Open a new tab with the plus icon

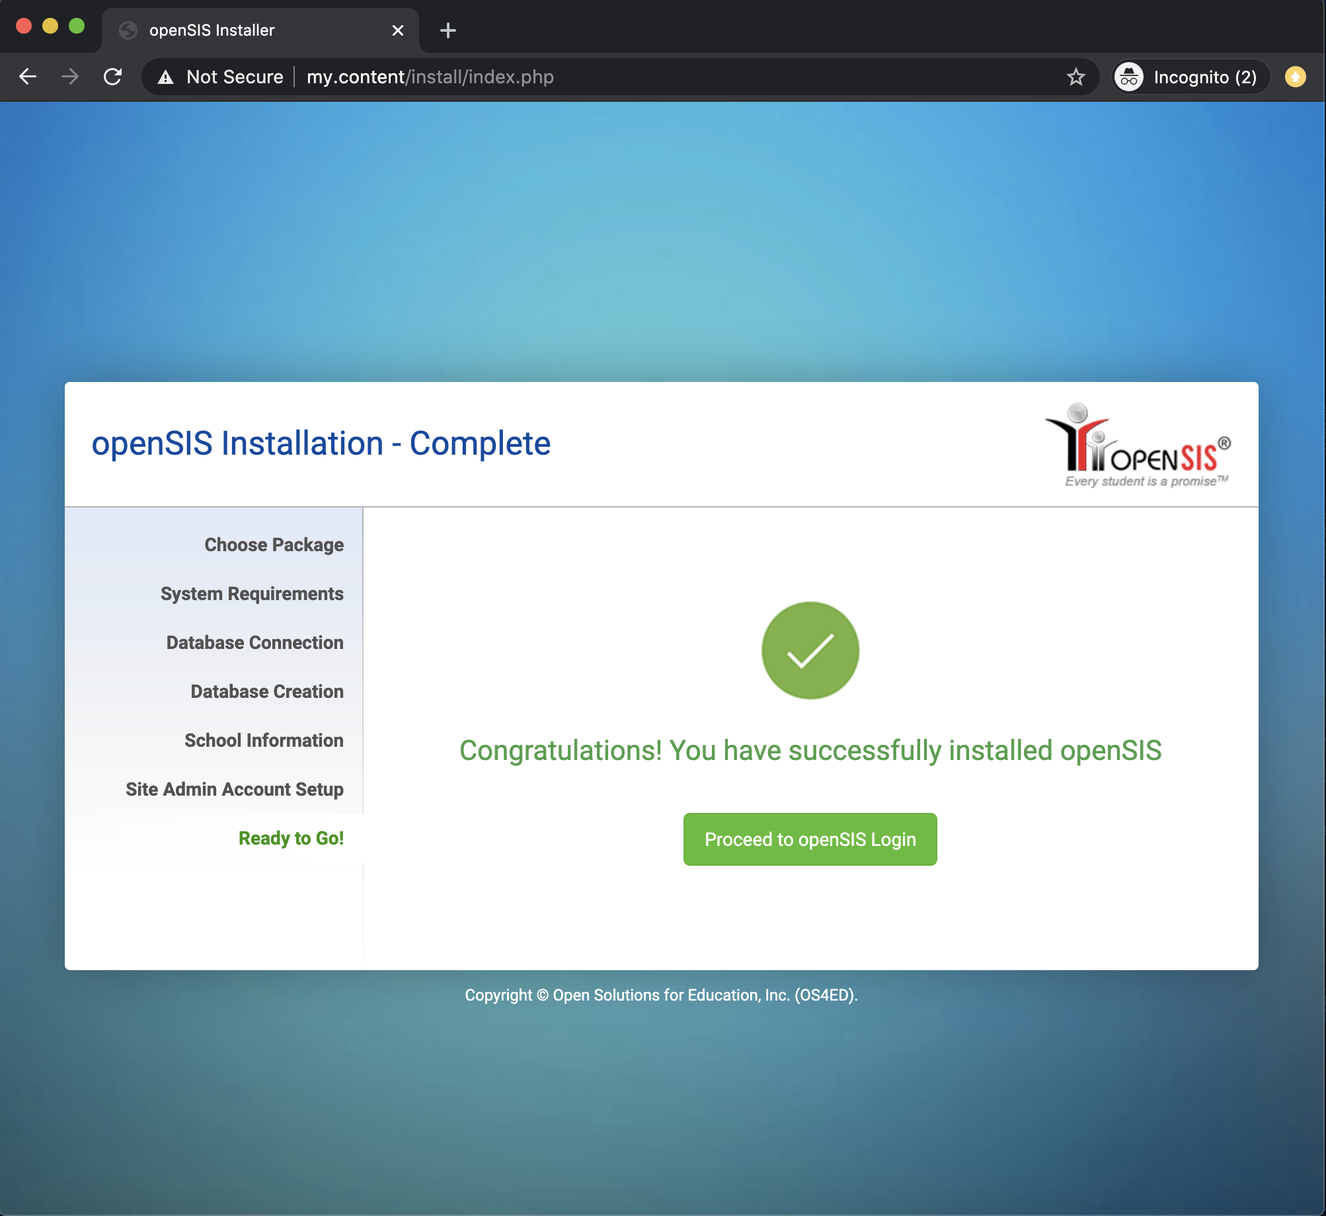(x=448, y=30)
